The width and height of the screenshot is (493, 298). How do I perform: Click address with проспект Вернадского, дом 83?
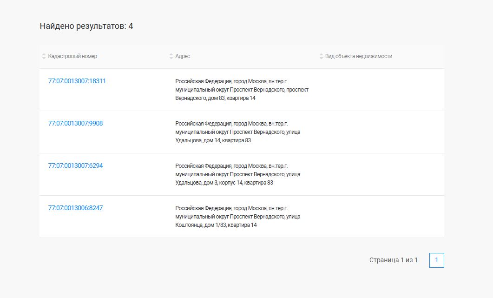click(242, 90)
